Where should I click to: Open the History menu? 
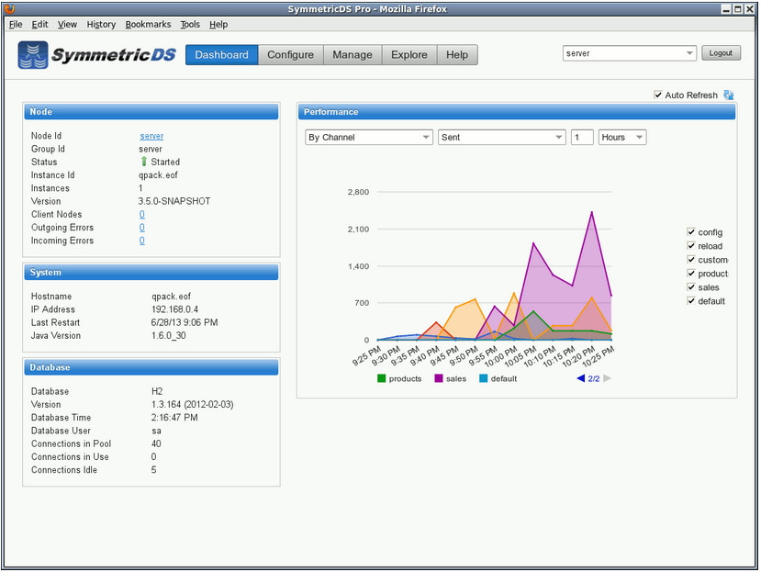click(x=101, y=24)
